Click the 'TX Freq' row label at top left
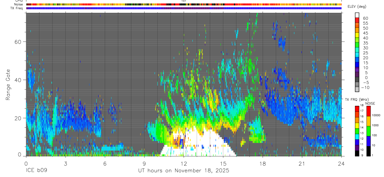This screenshot has width=384, height=177. (17, 8)
